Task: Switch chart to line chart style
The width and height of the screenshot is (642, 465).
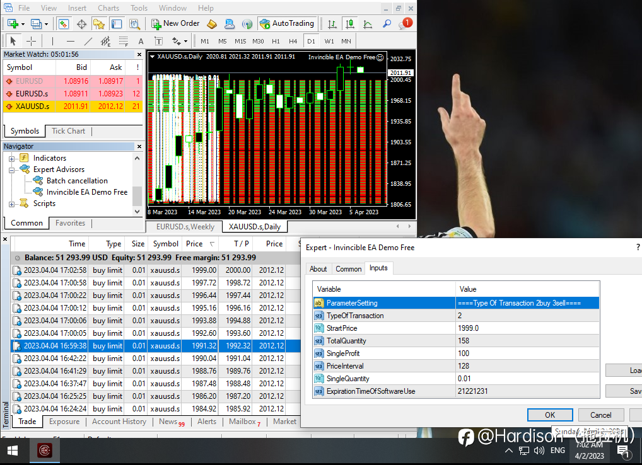Action: pos(368,24)
